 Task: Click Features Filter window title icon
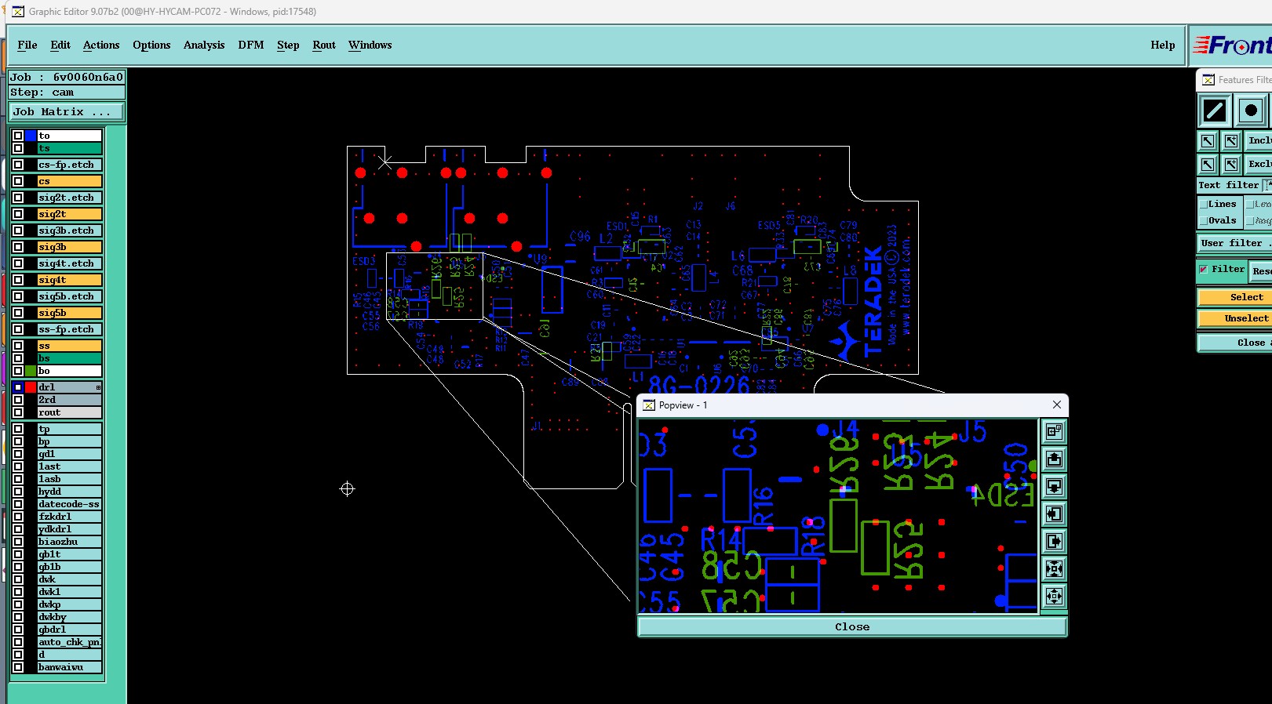click(1208, 80)
